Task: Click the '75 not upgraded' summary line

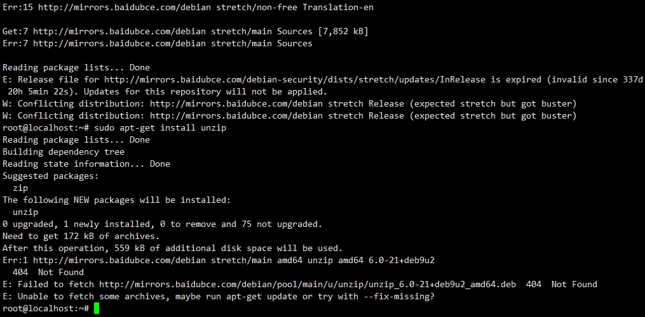Action: pyautogui.click(x=163, y=224)
